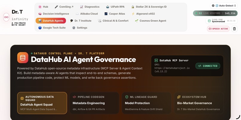Image resolution: width=241 pixels, height=120 pixels.
Task: Open the Dr. T Institute tab
Action: (81, 21)
